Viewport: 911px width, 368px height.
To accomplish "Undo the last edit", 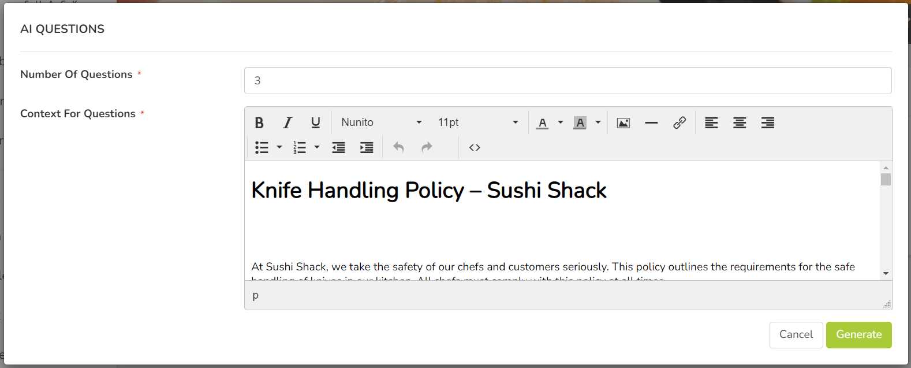I will click(398, 147).
